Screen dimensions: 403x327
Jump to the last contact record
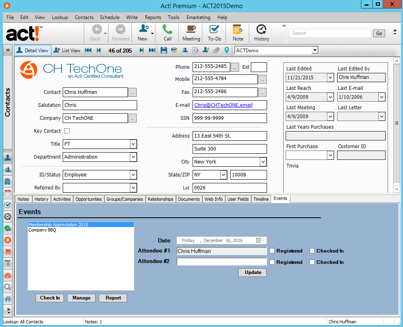coord(152,51)
